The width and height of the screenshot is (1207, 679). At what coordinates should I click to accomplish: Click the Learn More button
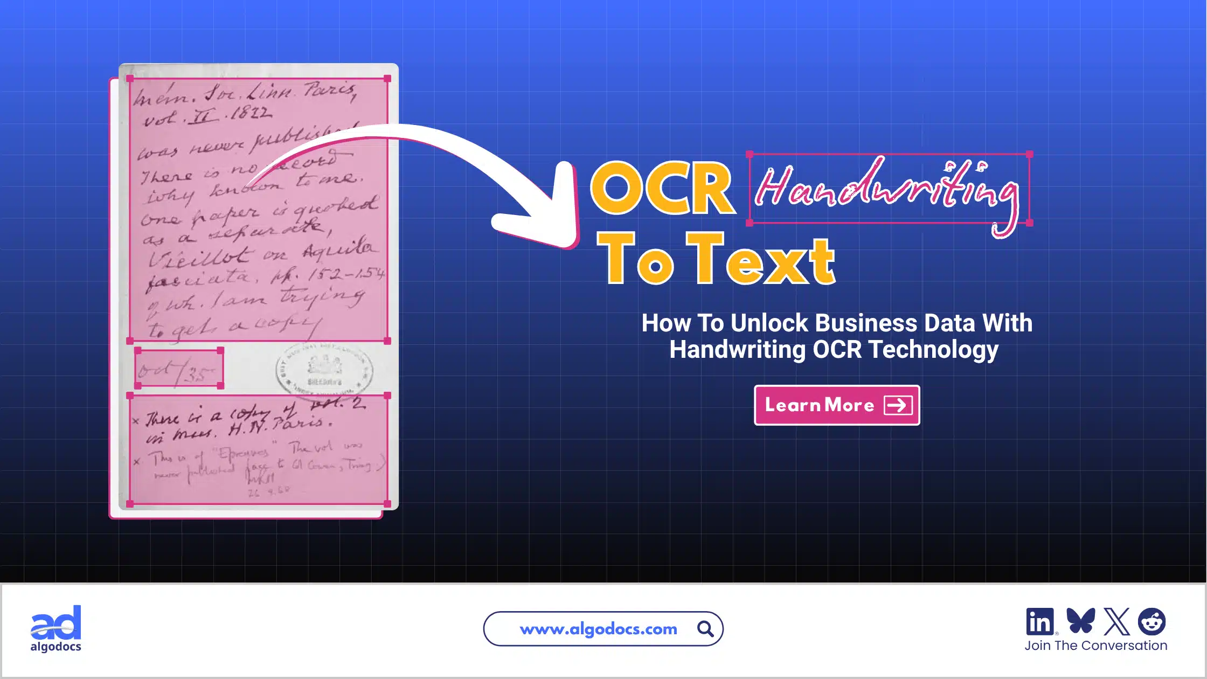point(837,405)
